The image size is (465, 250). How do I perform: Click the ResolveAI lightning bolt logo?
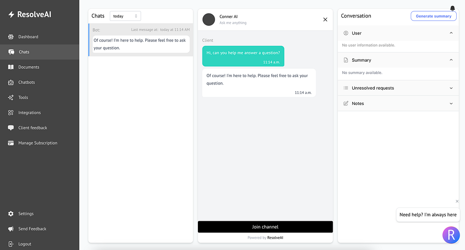(11, 15)
